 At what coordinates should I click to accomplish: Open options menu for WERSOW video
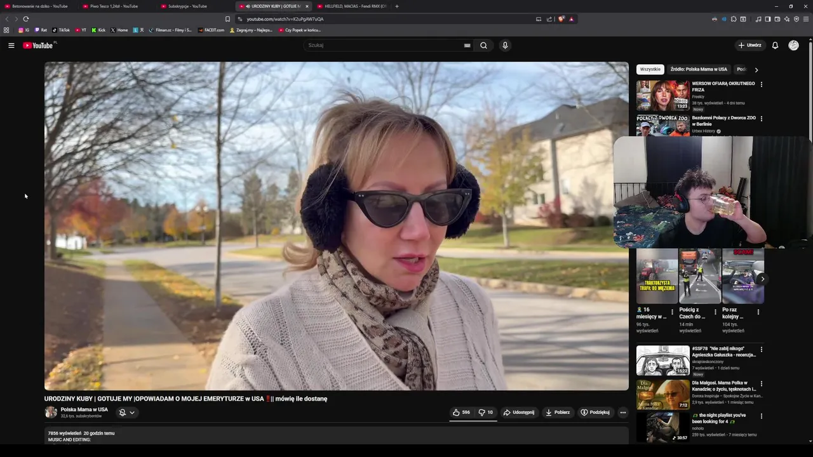[x=762, y=84]
